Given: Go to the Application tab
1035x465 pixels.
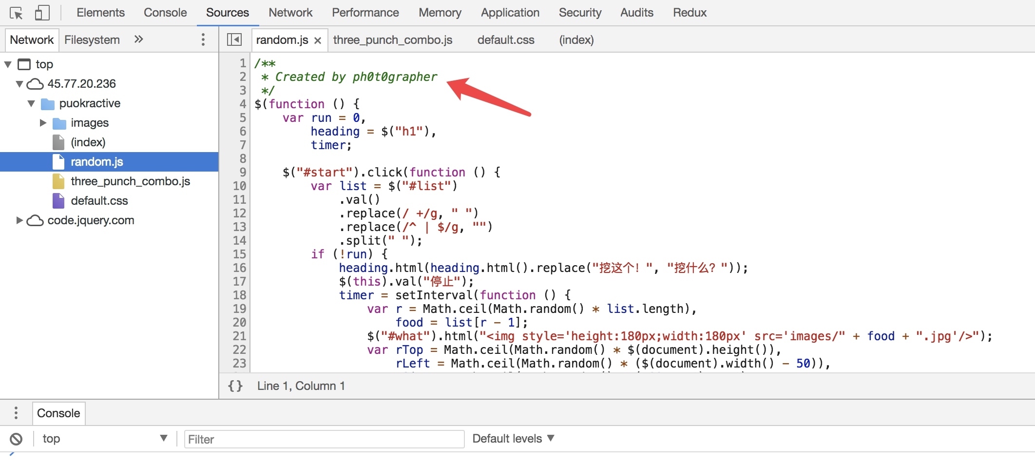Looking at the screenshot, I should click(x=510, y=13).
